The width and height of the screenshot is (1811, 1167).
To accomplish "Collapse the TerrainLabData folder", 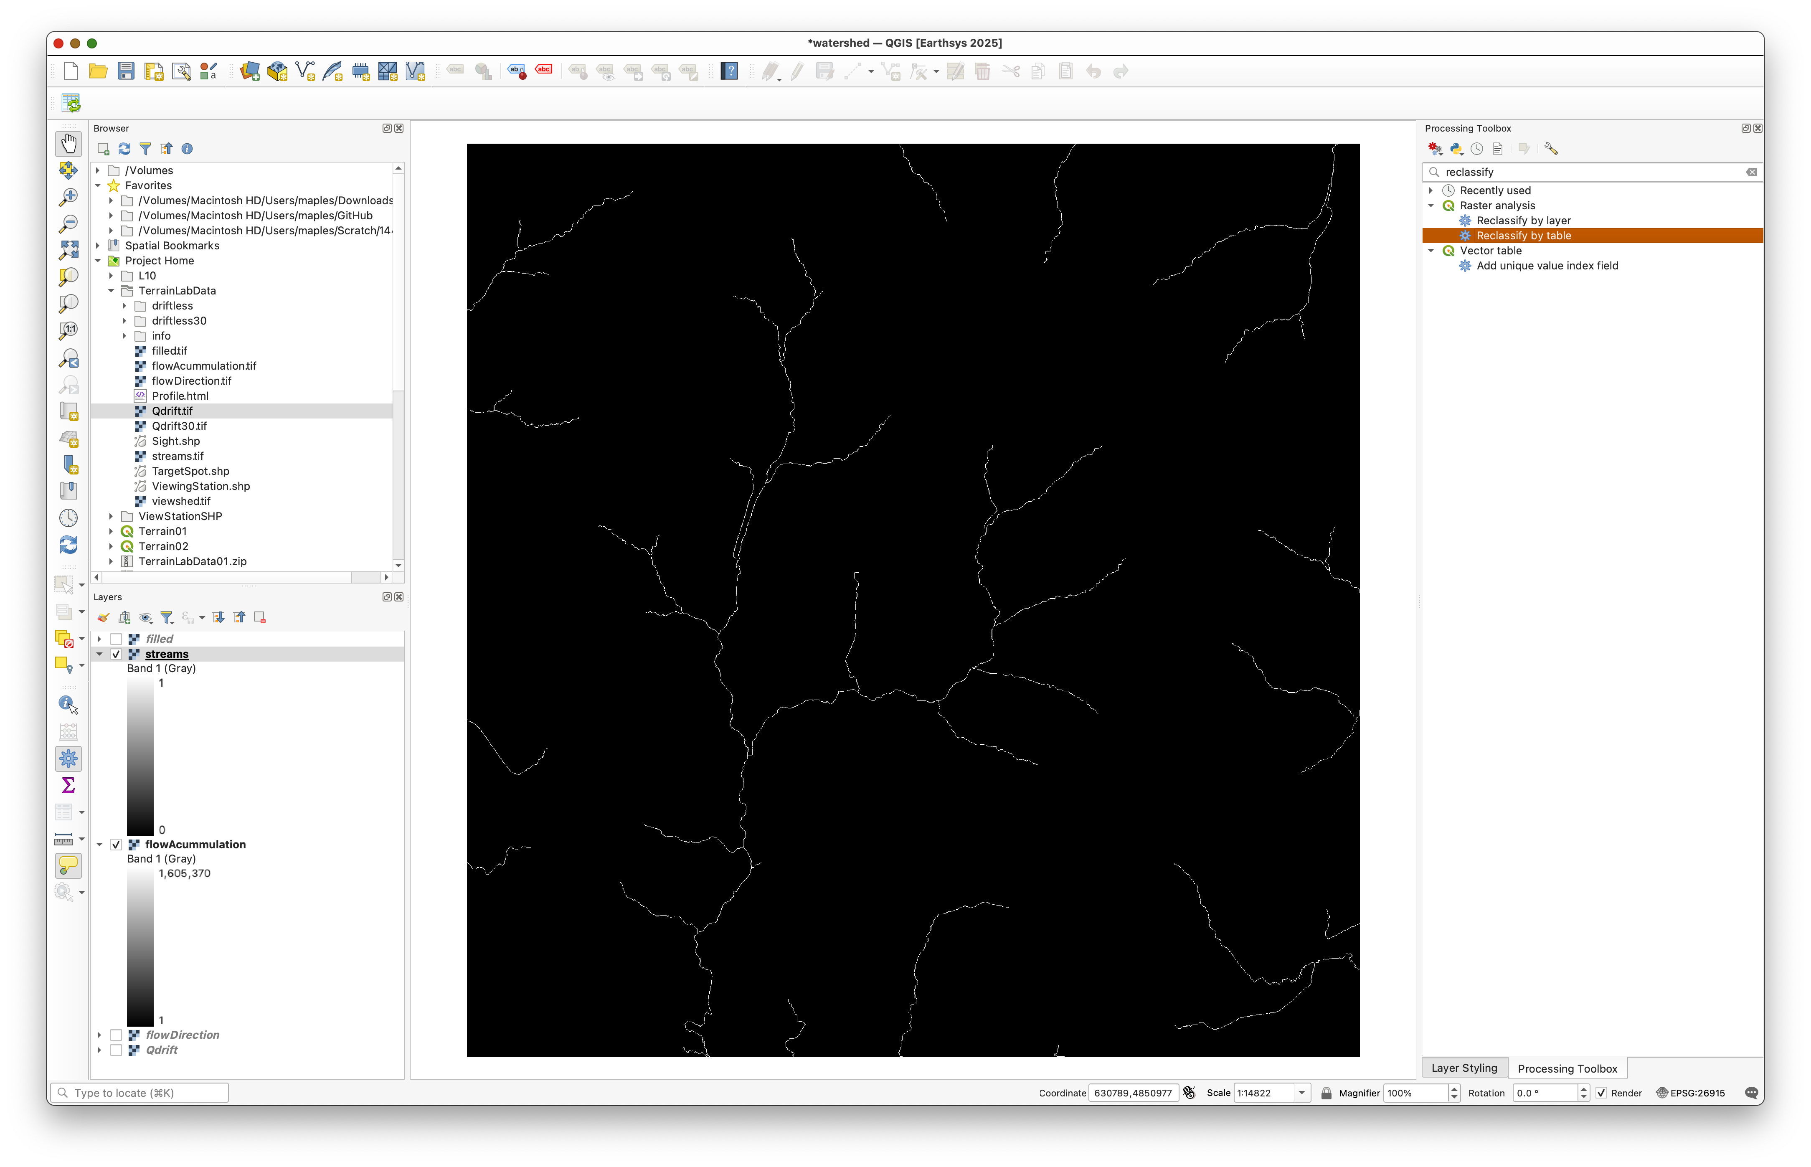I will click(x=112, y=291).
